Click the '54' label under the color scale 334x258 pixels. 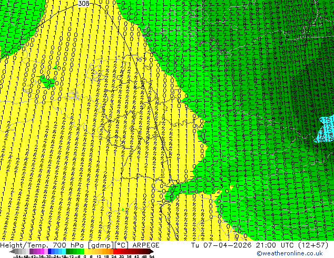tap(152, 256)
